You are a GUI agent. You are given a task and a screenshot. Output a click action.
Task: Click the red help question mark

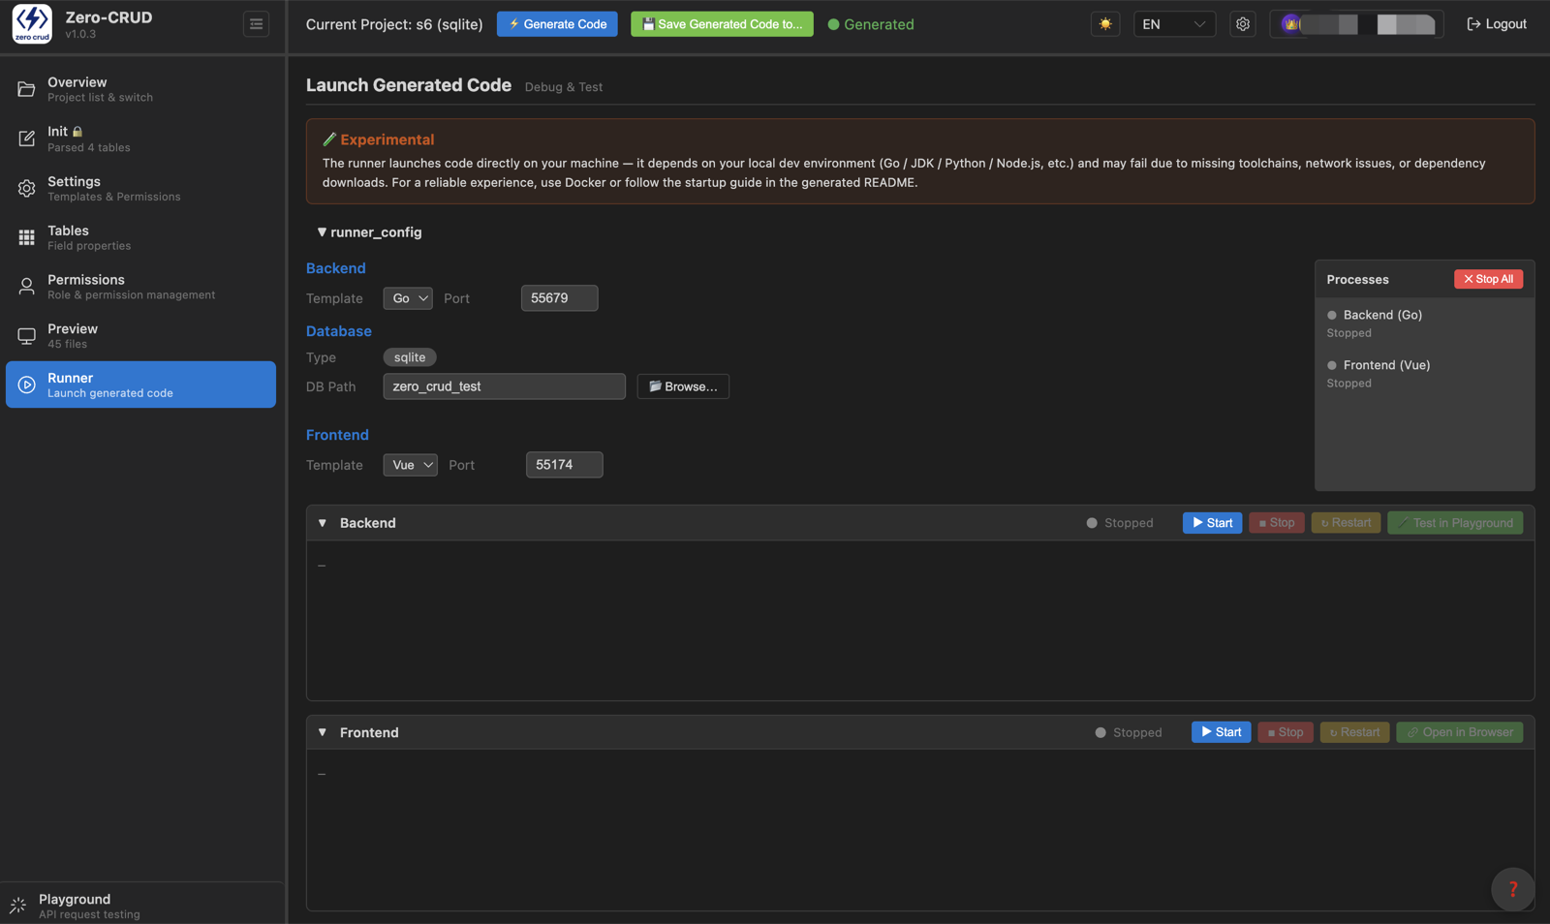point(1512,889)
